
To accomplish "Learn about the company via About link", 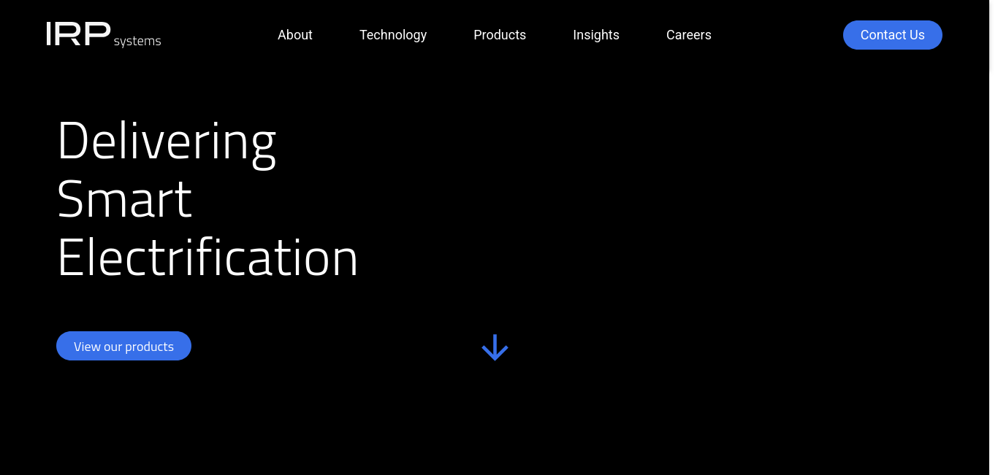I will (294, 35).
